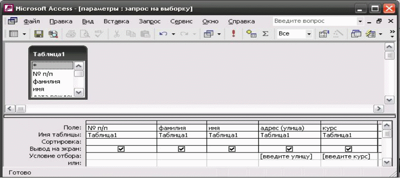
Task: Click the field cell 'курс' in grid
Action: pos(349,127)
